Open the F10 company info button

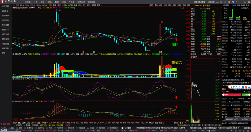pos(175,5)
